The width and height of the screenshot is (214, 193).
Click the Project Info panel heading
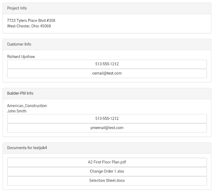[x=17, y=8]
